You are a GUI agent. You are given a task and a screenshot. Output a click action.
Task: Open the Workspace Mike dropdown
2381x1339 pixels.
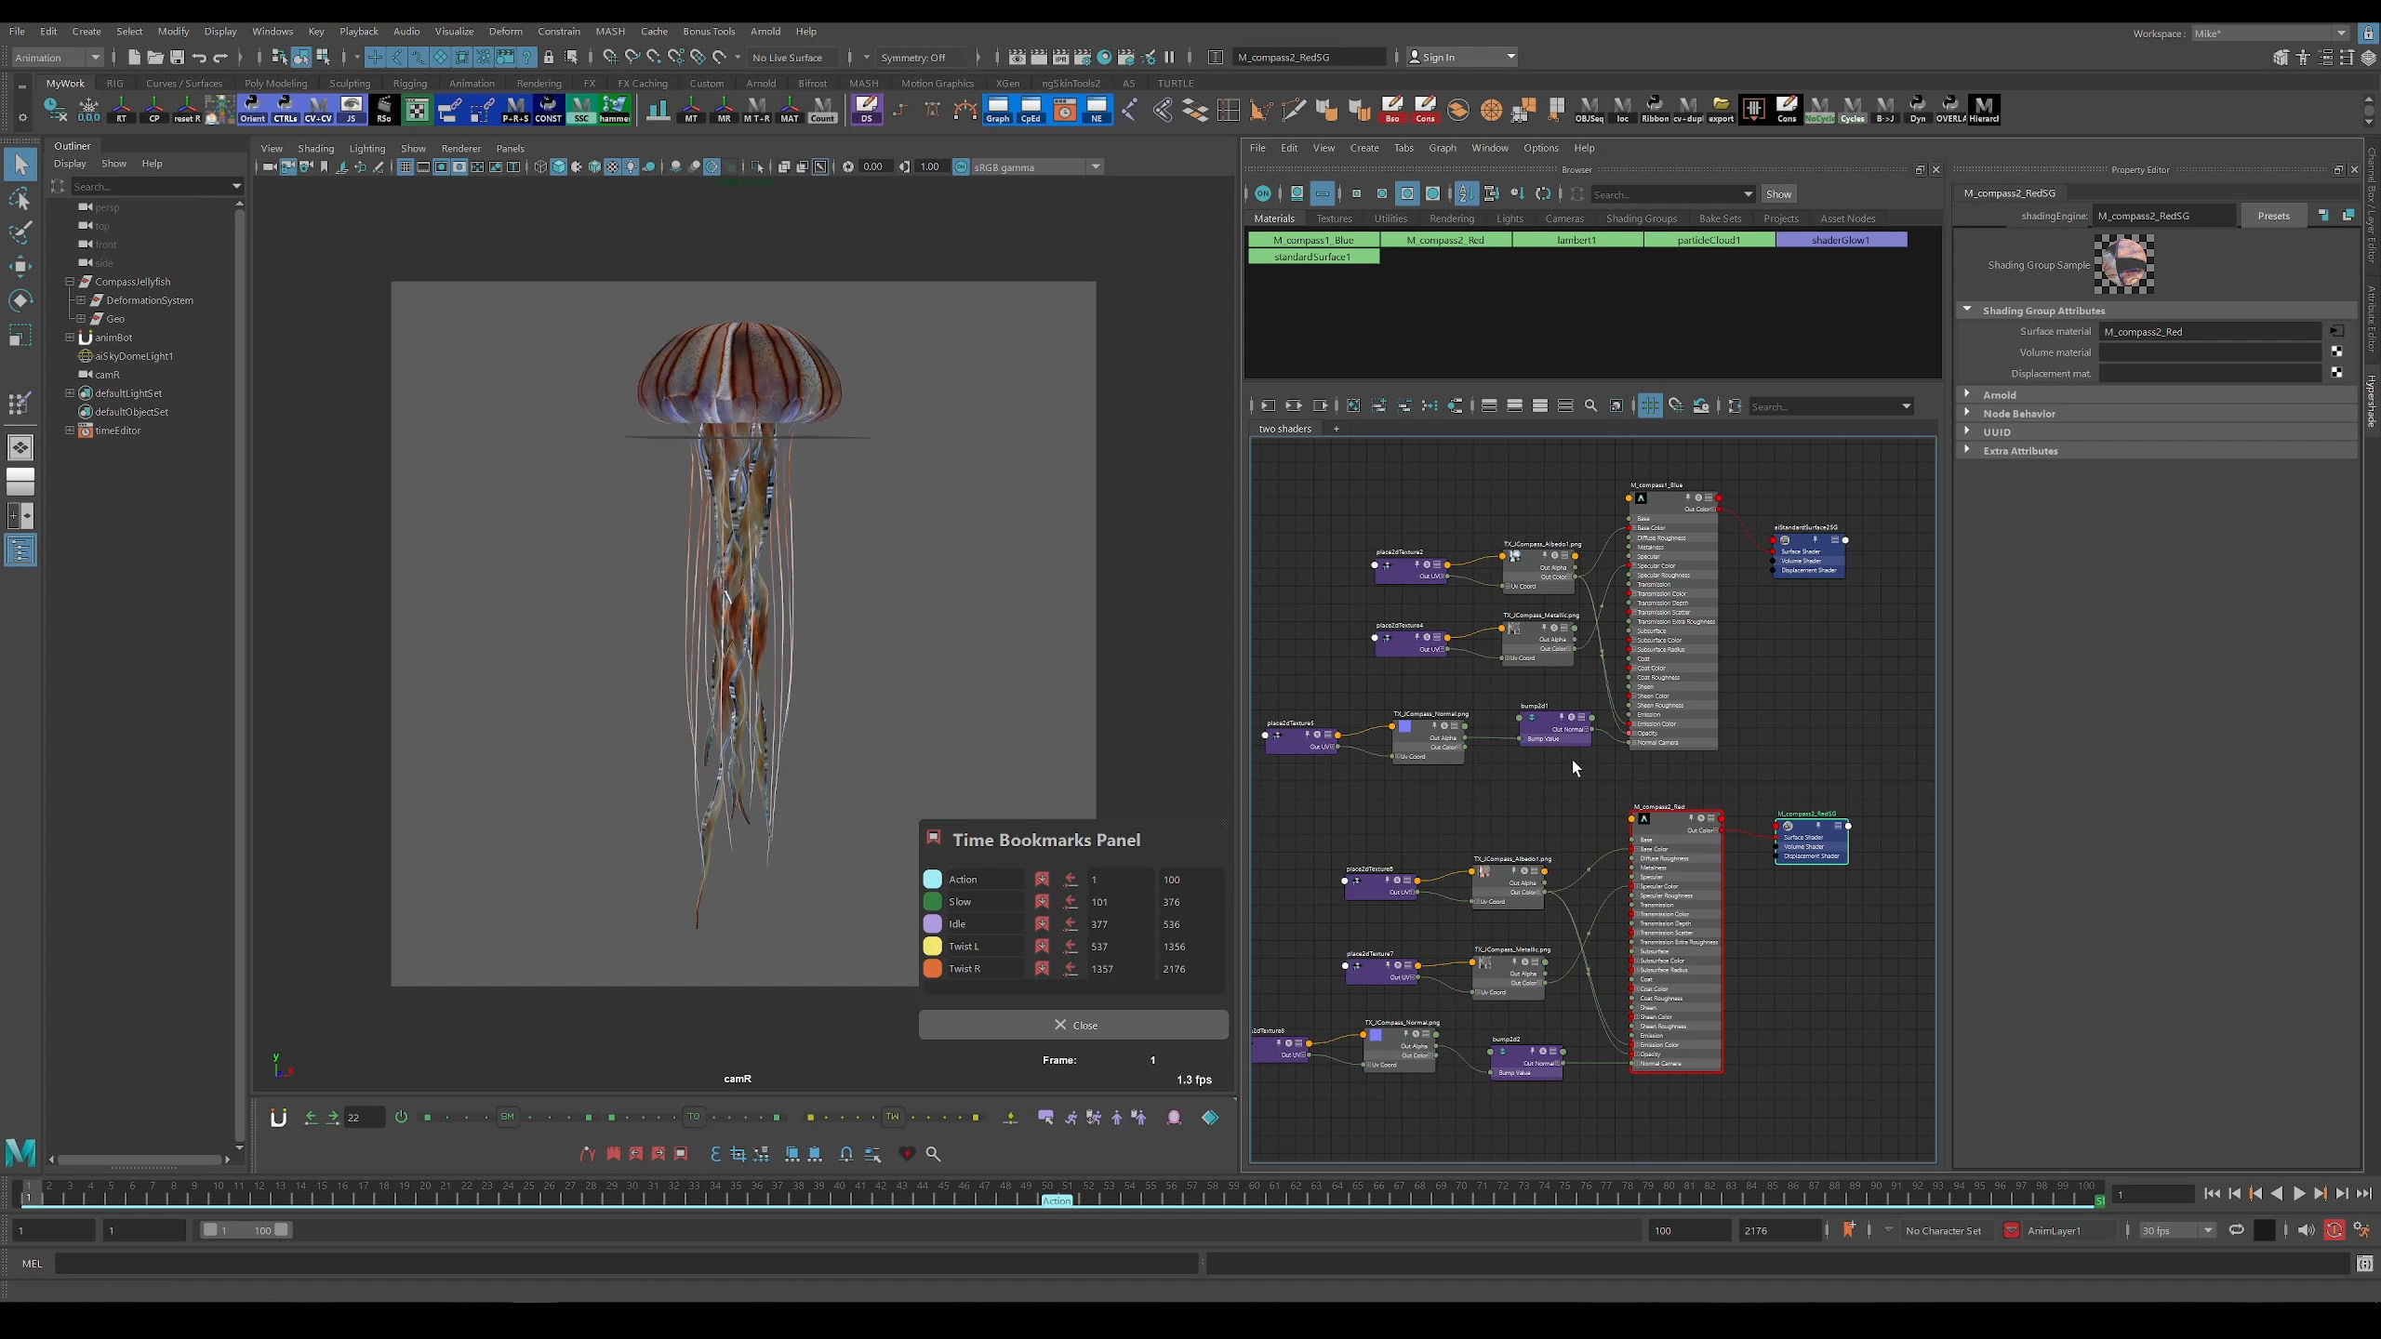(x=2271, y=33)
